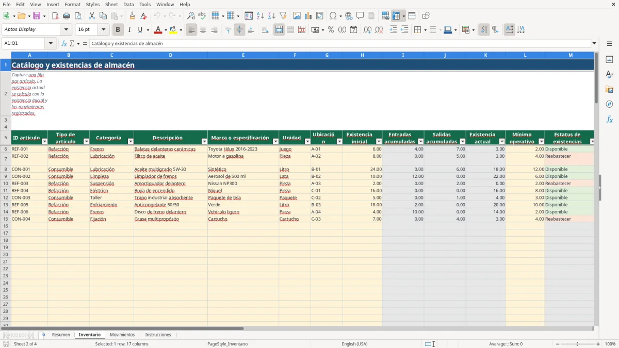Select the Clone Formatting paintbrush
Screen dimensions: 619x348
pyautogui.click(x=132, y=16)
